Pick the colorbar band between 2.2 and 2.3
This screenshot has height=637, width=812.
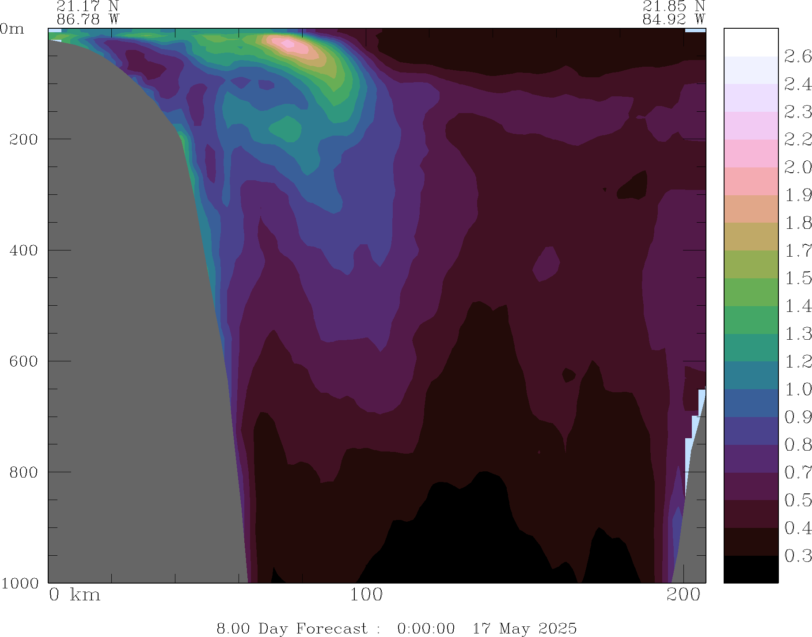click(x=751, y=125)
